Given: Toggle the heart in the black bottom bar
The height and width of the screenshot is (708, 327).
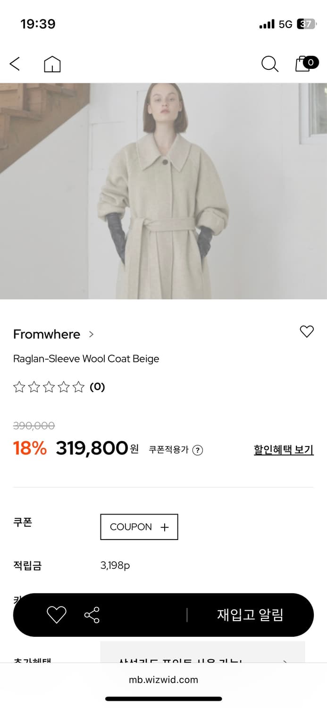Looking at the screenshot, I should click(56, 615).
